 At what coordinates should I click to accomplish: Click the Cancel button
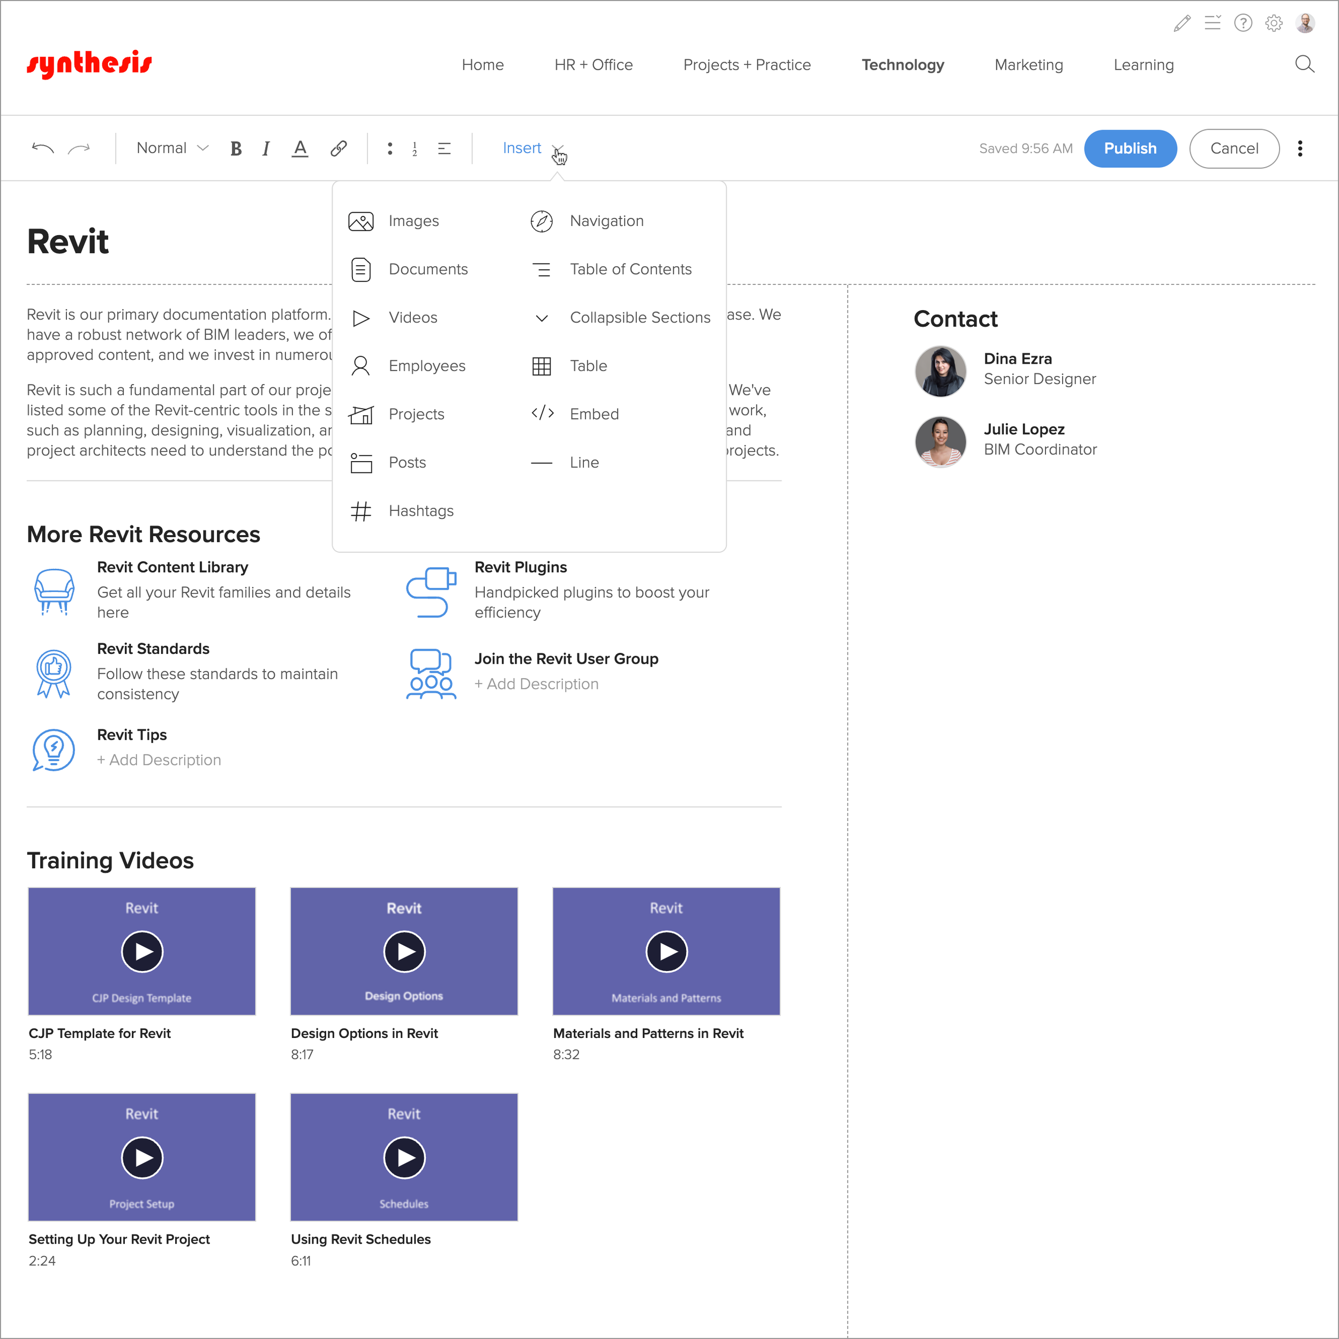[1233, 148]
